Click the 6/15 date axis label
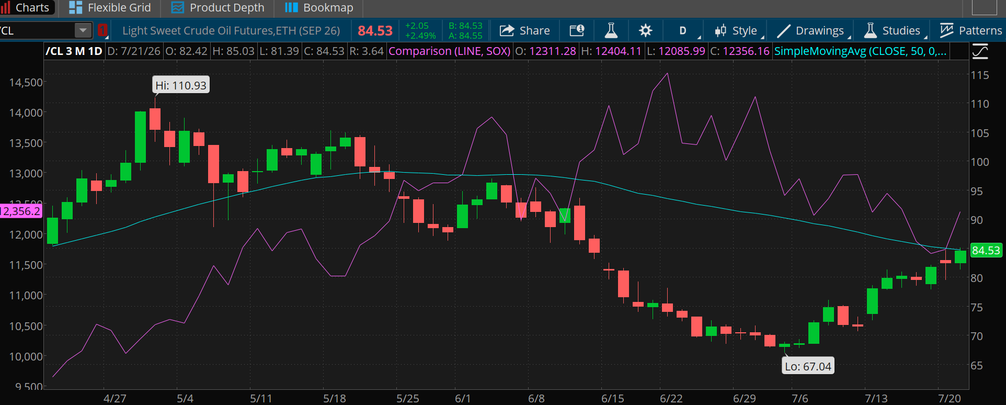This screenshot has width=1006, height=405. click(x=613, y=398)
